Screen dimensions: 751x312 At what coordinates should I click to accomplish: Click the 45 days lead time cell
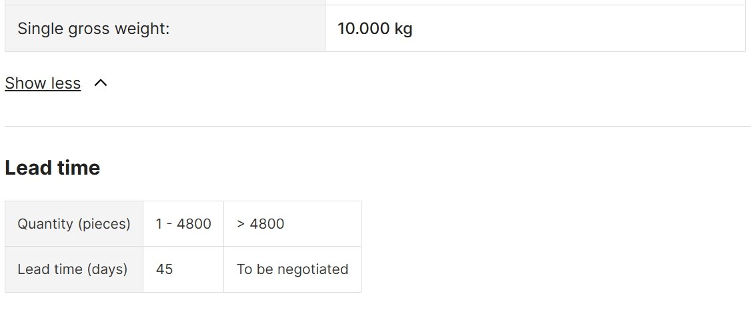point(183,269)
